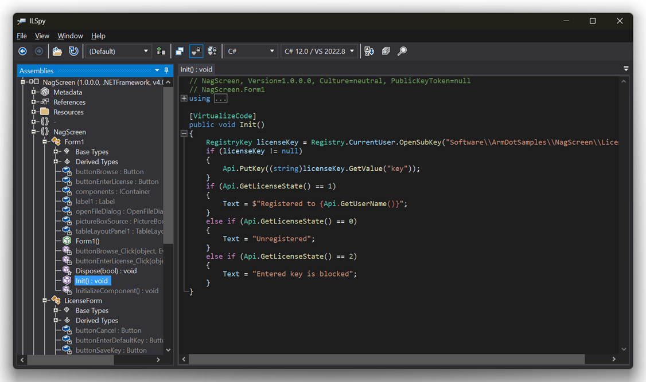
Task: Click the sort assemblies alphabetically icon
Action: (369, 51)
